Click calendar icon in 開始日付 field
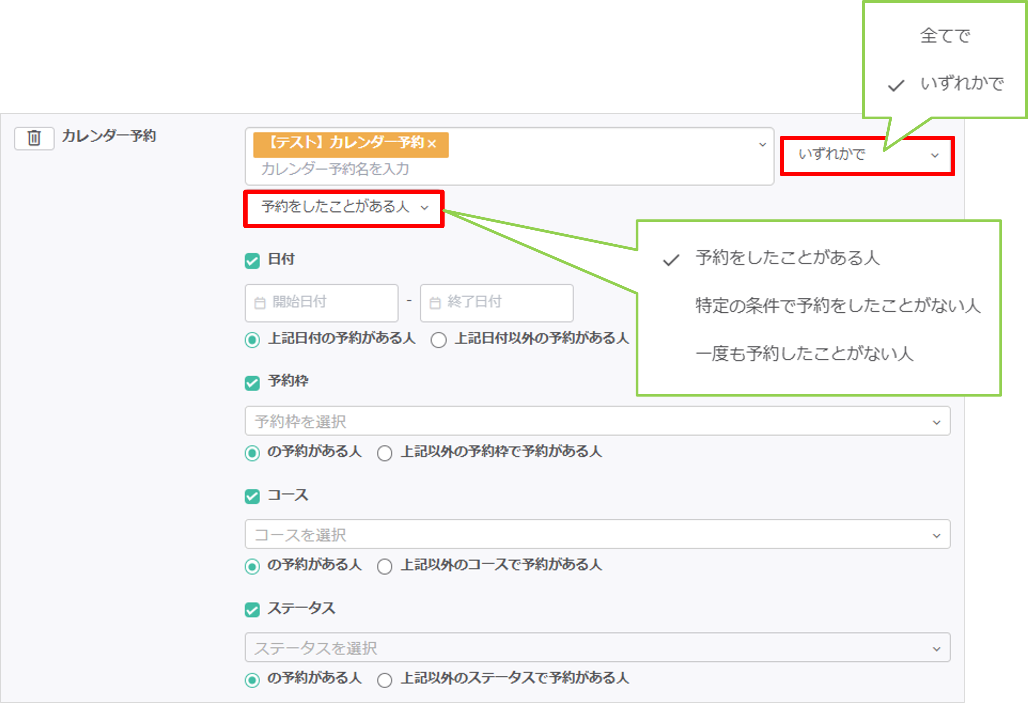This screenshot has width=1028, height=703. tap(260, 303)
